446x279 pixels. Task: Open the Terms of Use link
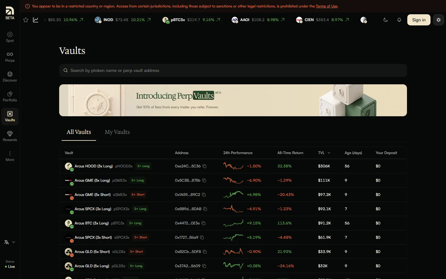point(326,6)
